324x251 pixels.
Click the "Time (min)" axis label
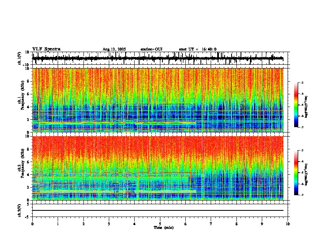(x=164, y=228)
